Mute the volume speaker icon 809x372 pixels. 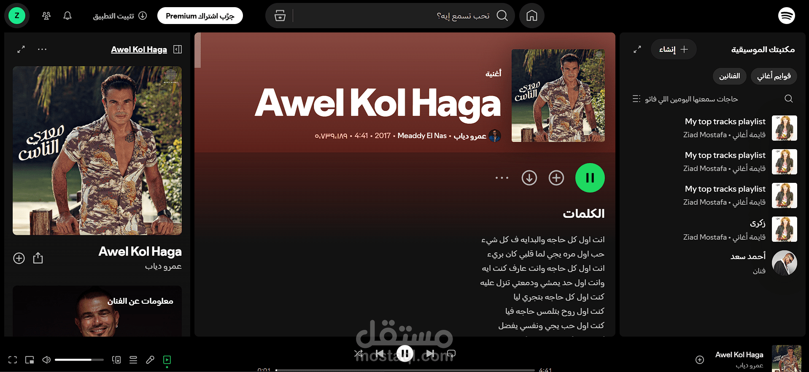[46, 360]
